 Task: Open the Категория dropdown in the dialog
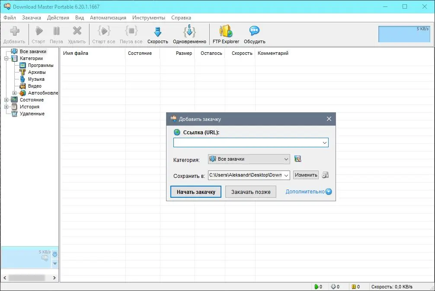pos(286,159)
